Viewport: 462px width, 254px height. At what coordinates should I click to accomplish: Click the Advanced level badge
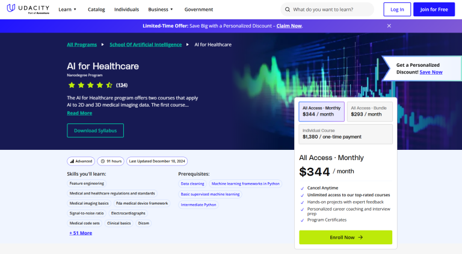[81, 161]
